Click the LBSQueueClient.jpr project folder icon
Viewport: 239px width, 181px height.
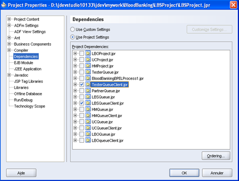pyautogui.click(x=88, y=103)
